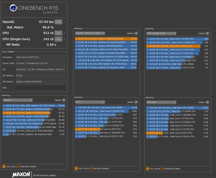
Task: Expand Details in CPU (Single Core) panel
Action: pos(207,33)
